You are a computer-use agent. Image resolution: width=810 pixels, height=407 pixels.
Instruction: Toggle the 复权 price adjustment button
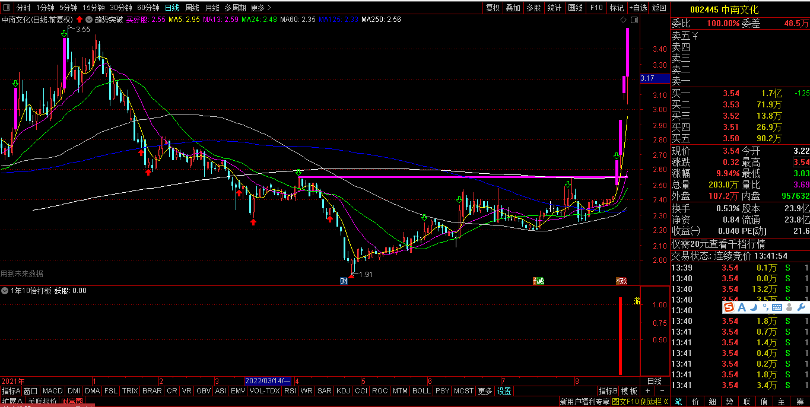coord(493,8)
